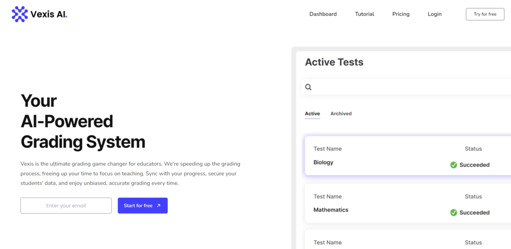The image size is (511, 249).
Task: Click the Start for free button text
Action: pyautogui.click(x=138, y=206)
